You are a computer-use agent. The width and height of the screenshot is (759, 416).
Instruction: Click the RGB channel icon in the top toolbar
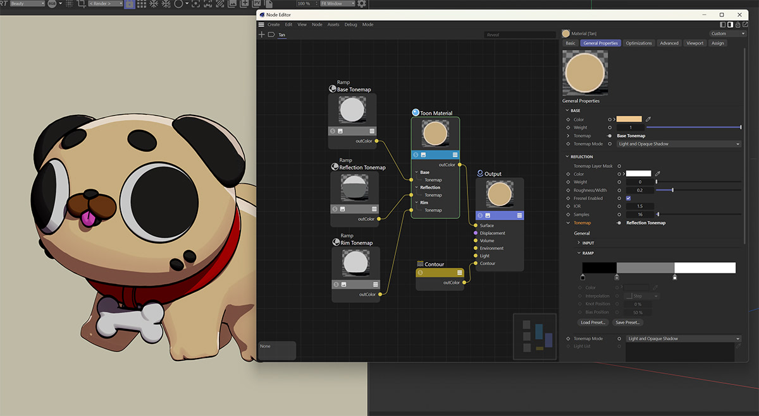51,3
